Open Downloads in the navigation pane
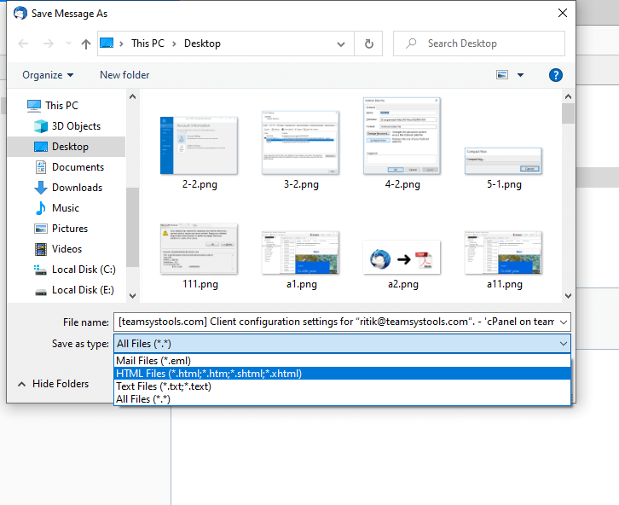 [77, 188]
